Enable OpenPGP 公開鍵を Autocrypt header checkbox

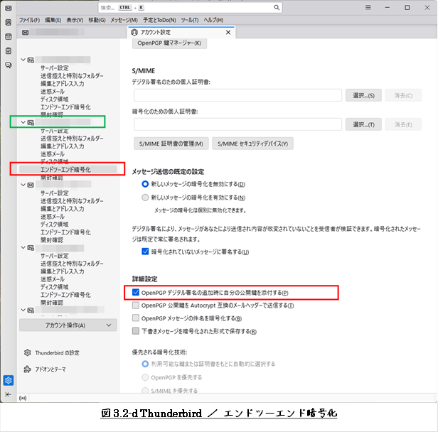tap(136, 306)
